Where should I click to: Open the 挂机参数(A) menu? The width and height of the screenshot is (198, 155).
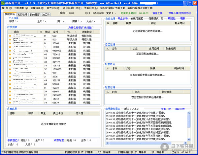21,8
